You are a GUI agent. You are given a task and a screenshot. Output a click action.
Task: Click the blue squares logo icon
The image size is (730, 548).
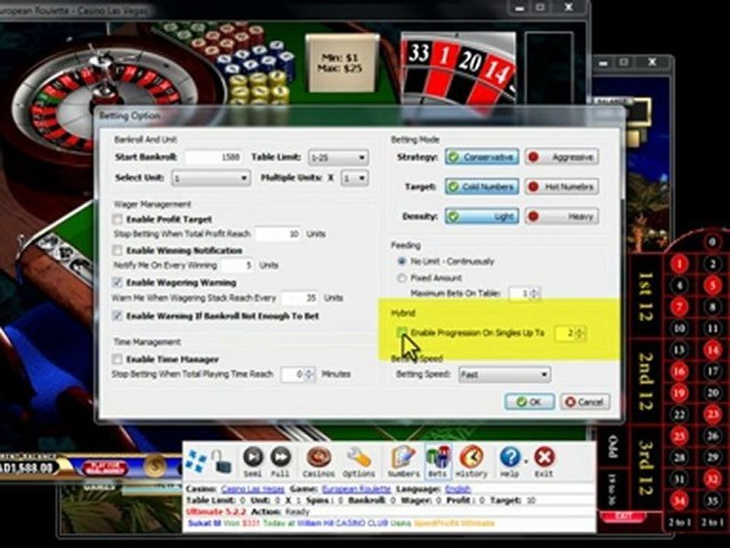point(196,460)
